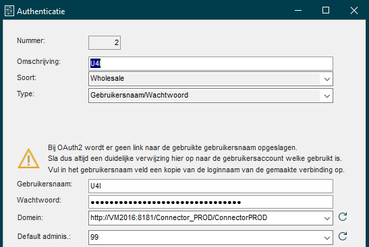Screen dimensions: 369x247
Task: Click the yellow warning triangle icon
Action: (28, 158)
